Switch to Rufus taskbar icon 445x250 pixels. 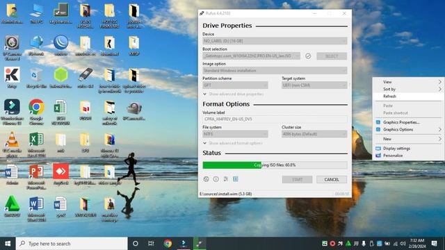(x=200, y=244)
